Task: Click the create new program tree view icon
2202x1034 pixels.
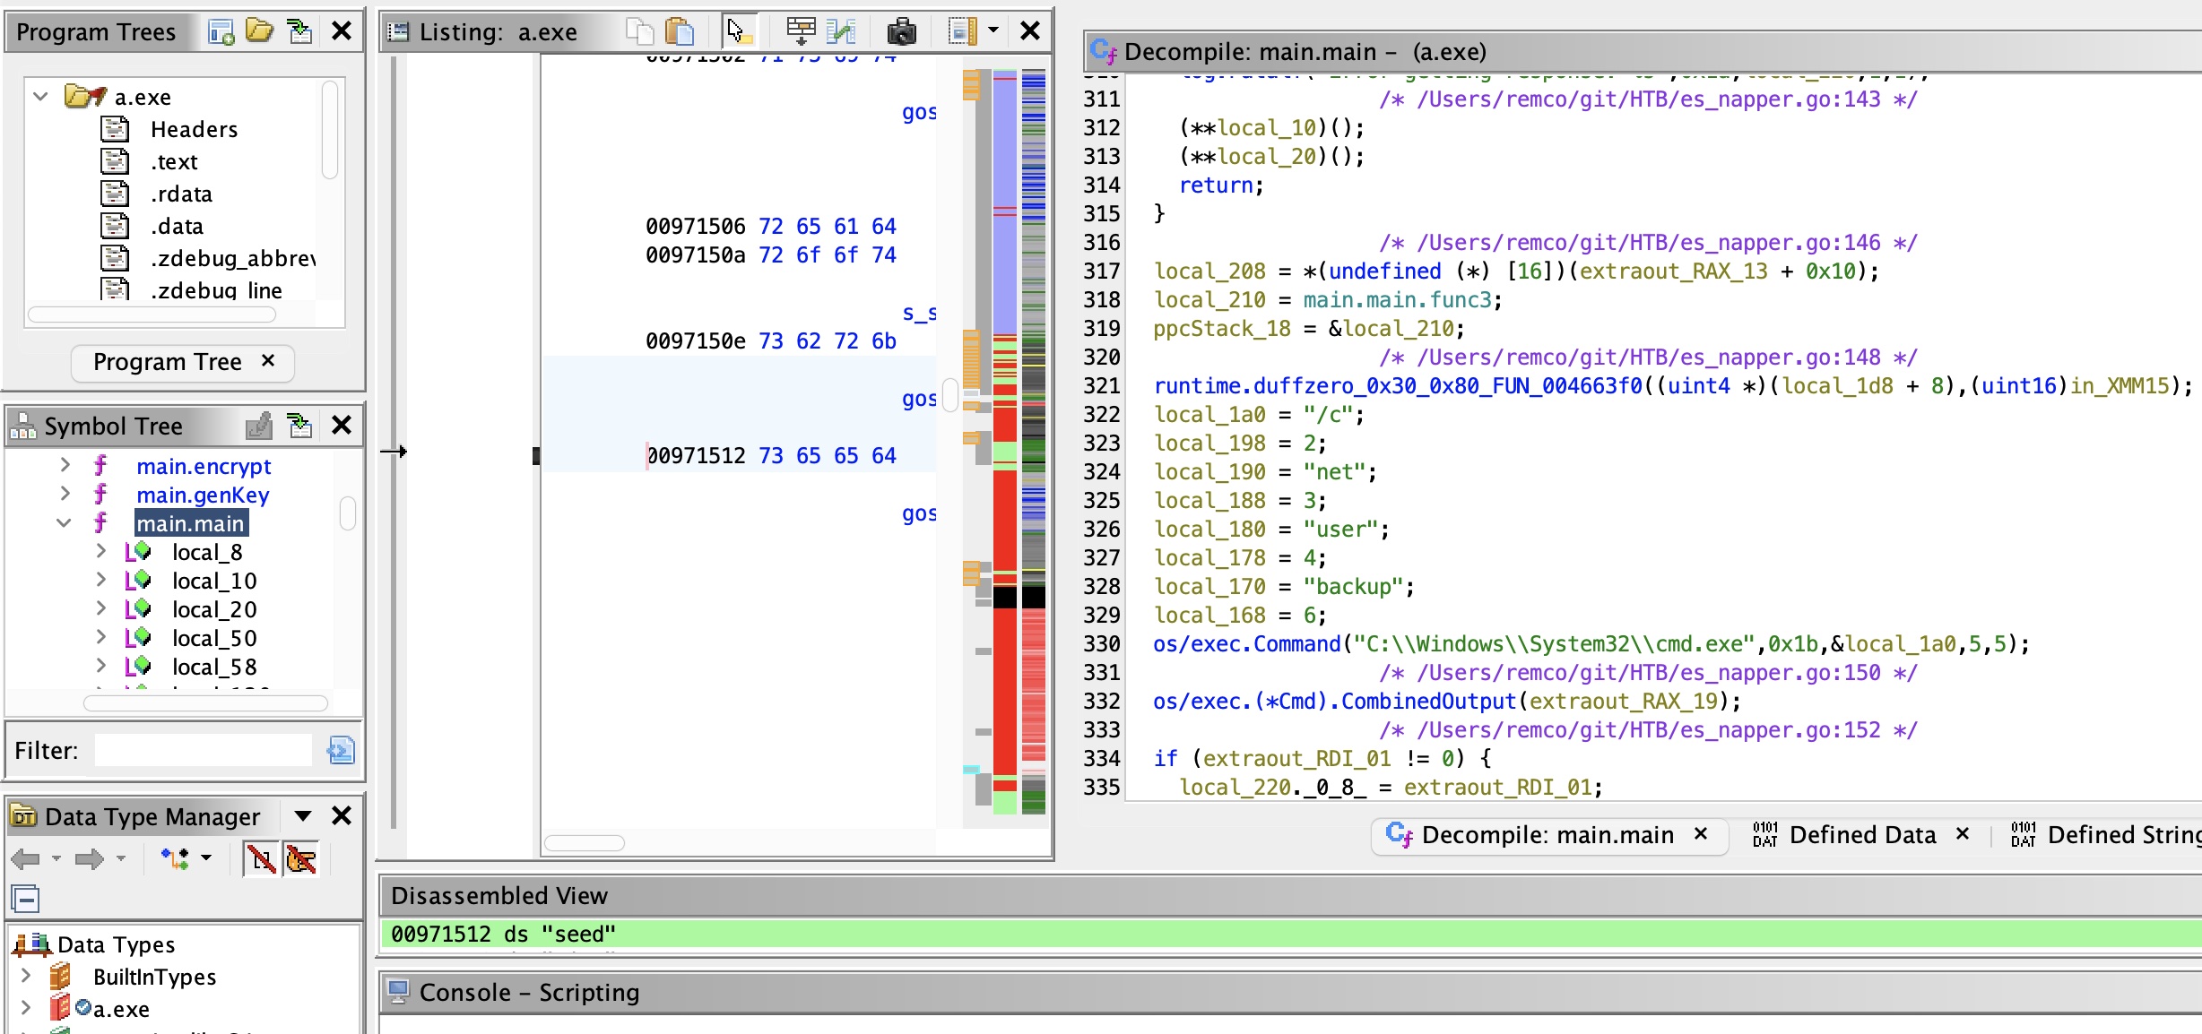Action: (221, 32)
